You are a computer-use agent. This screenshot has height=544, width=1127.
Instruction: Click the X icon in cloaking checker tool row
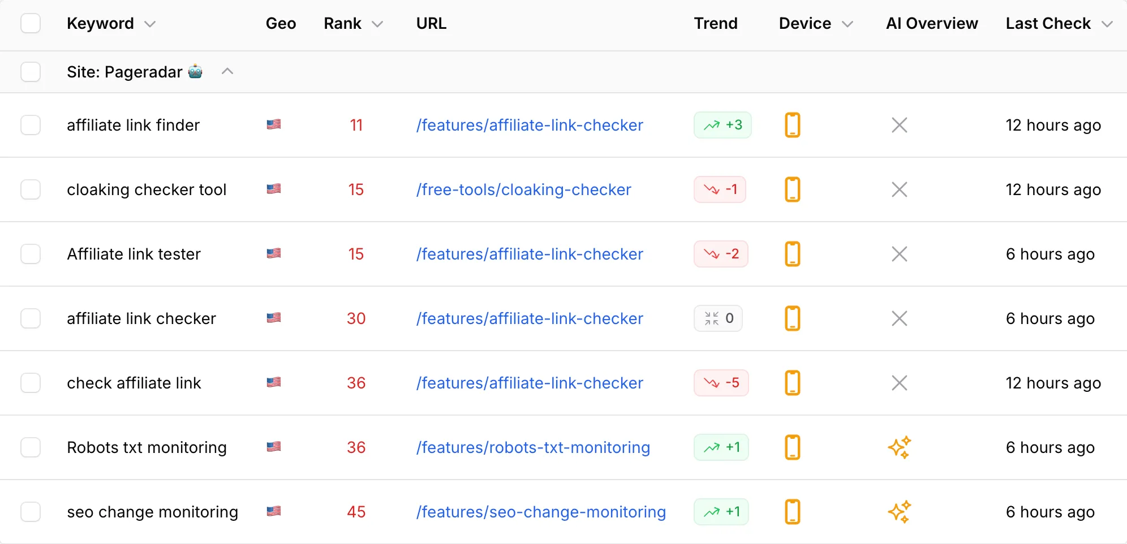coord(899,189)
